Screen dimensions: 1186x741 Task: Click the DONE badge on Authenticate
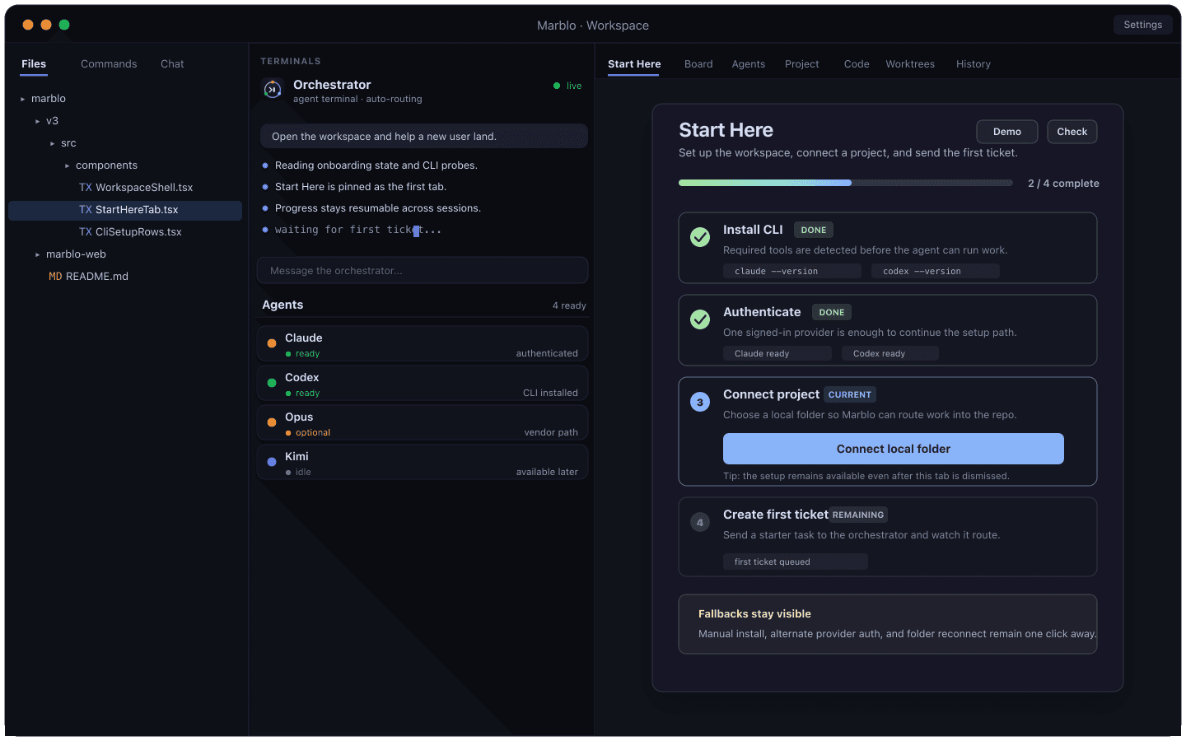coord(832,312)
